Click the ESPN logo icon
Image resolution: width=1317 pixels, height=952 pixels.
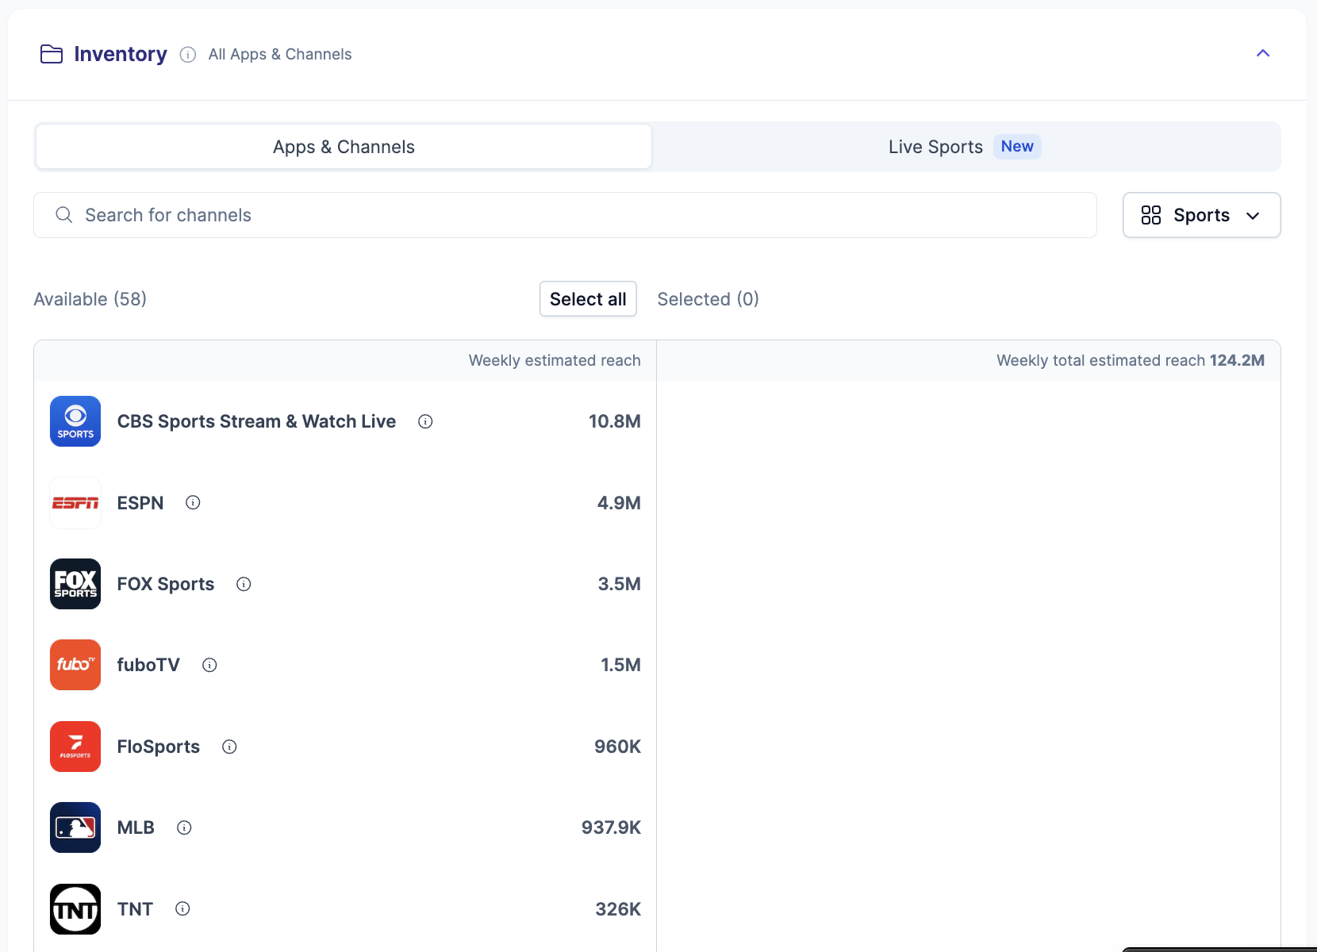(x=75, y=503)
